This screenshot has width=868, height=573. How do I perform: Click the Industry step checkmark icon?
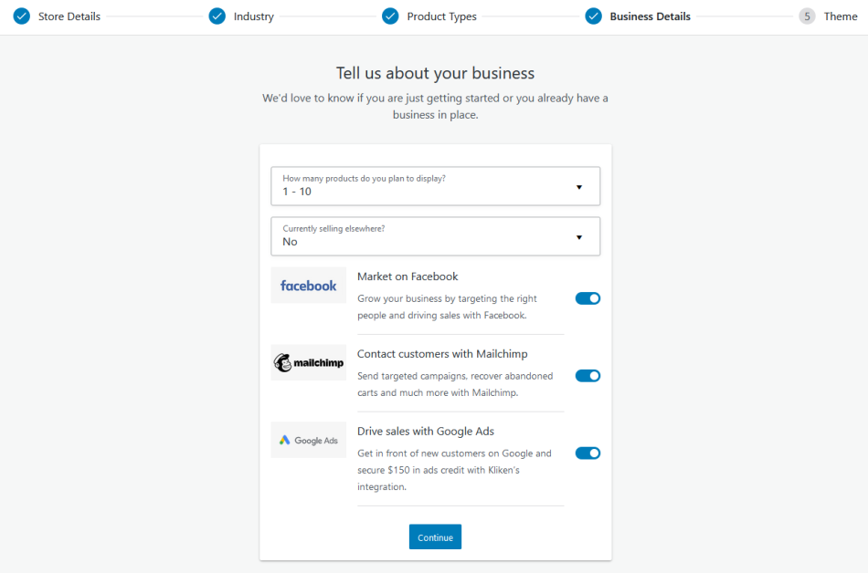(217, 16)
